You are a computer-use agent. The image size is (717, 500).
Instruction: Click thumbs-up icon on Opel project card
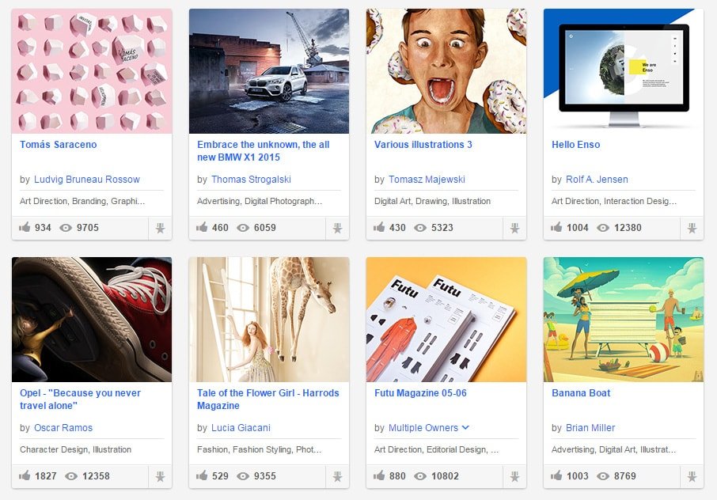25,475
